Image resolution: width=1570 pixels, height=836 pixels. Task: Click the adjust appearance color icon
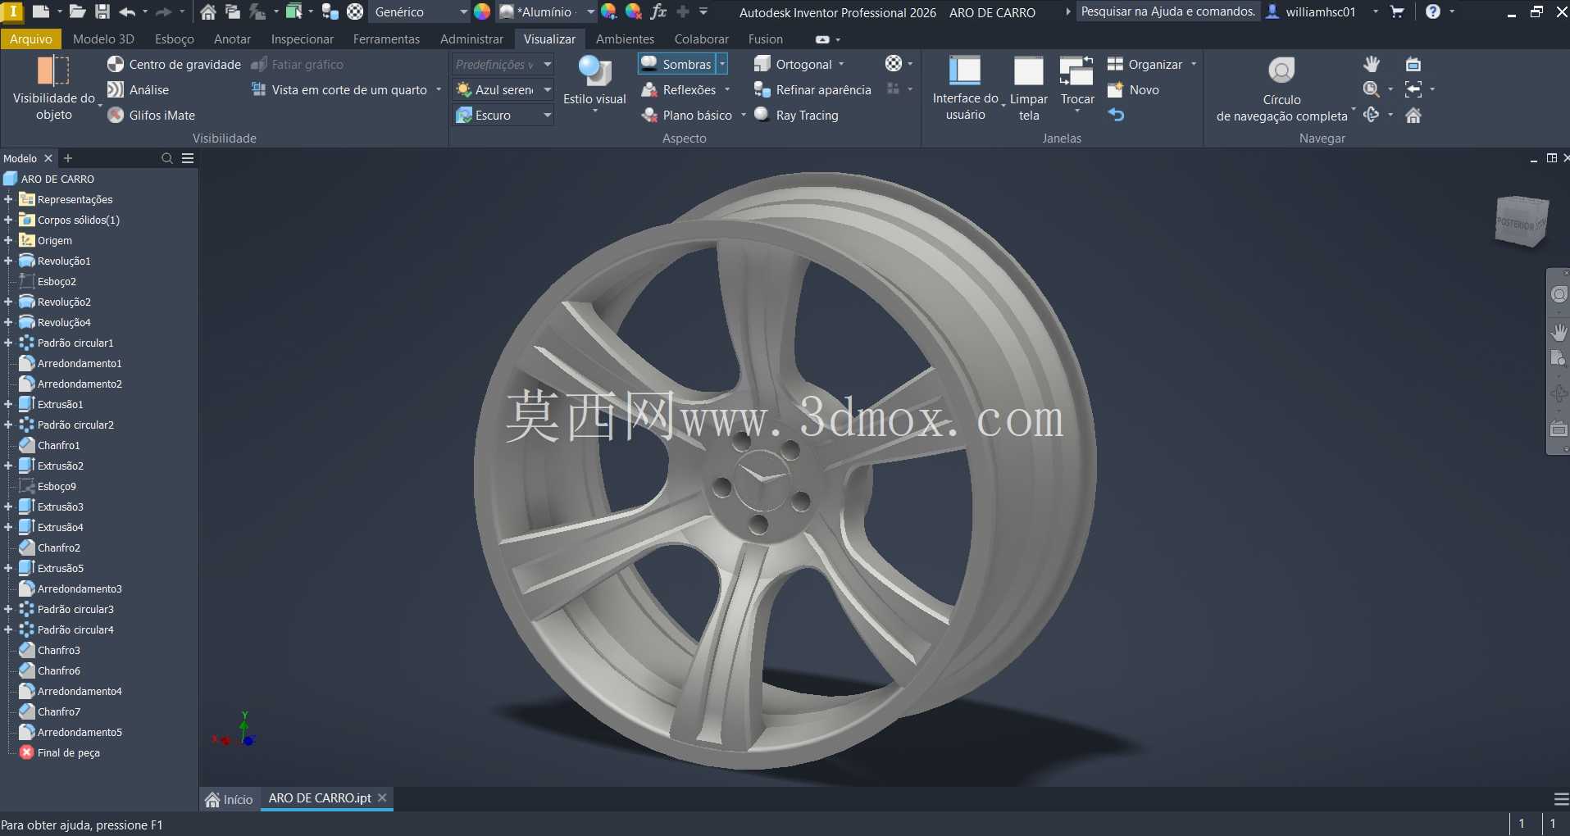pyautogui.click(x=609, y=11)
